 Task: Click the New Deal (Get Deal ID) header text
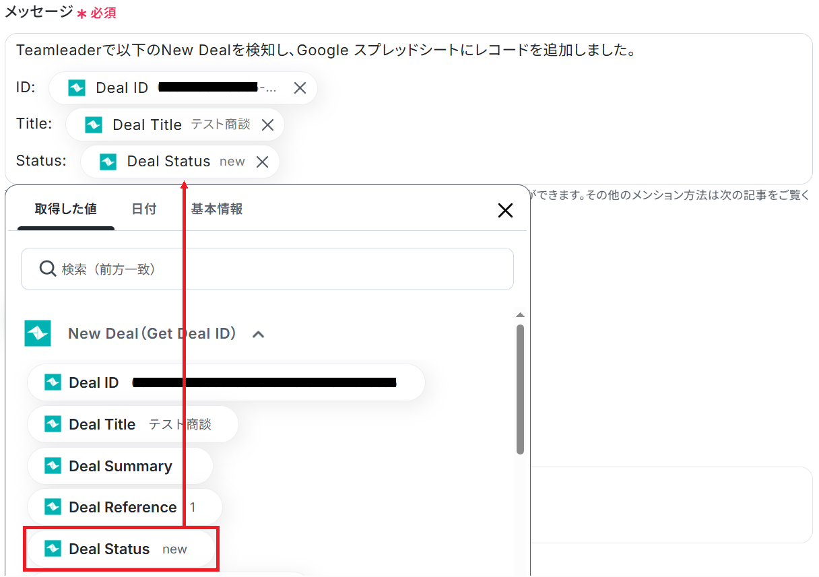tap(152, 333)
